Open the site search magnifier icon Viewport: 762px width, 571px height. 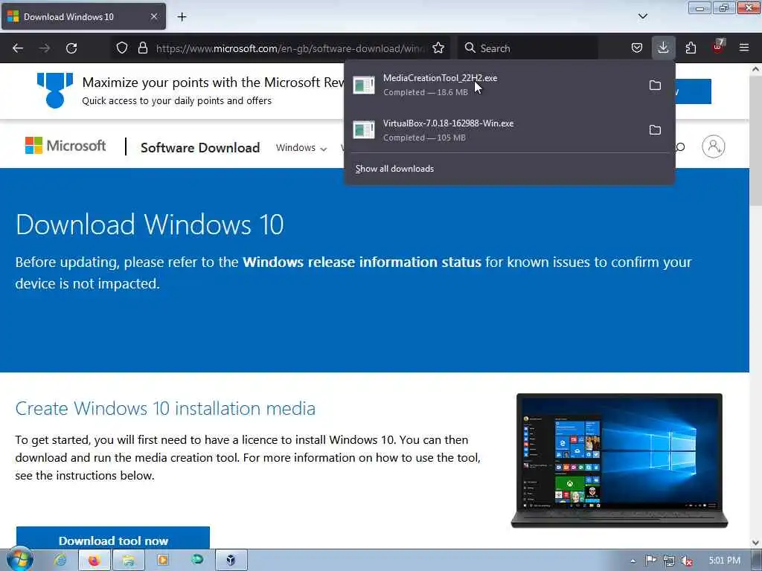[x=680, y=146]
